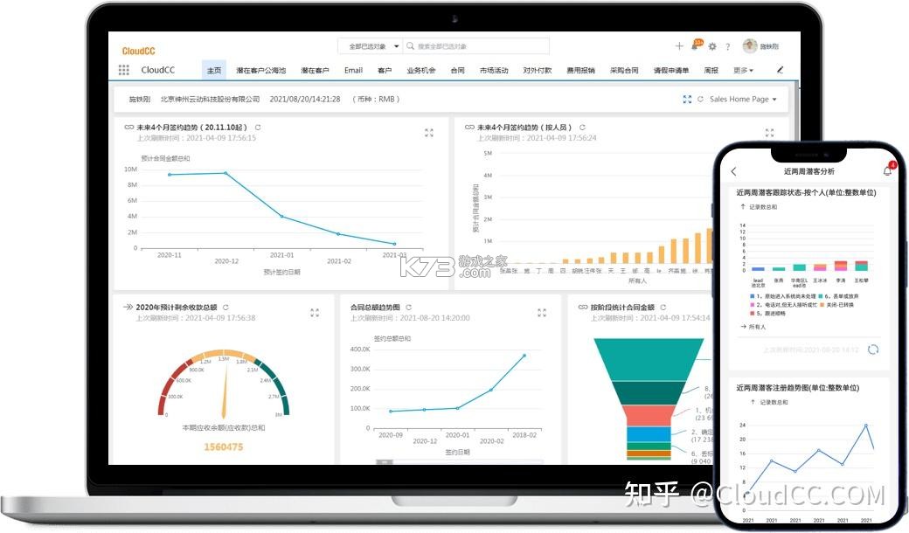
Task: Open the 潜在客户 tab
Action: point(315,70)
